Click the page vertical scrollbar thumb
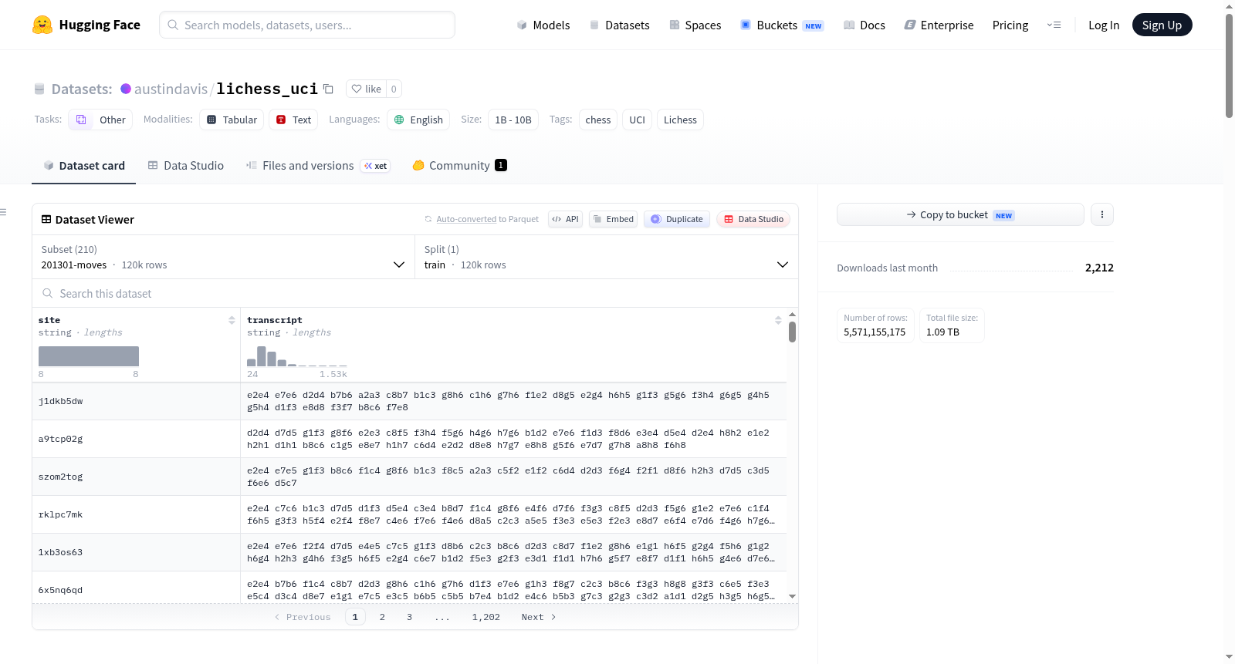 tap(1229, 66)
